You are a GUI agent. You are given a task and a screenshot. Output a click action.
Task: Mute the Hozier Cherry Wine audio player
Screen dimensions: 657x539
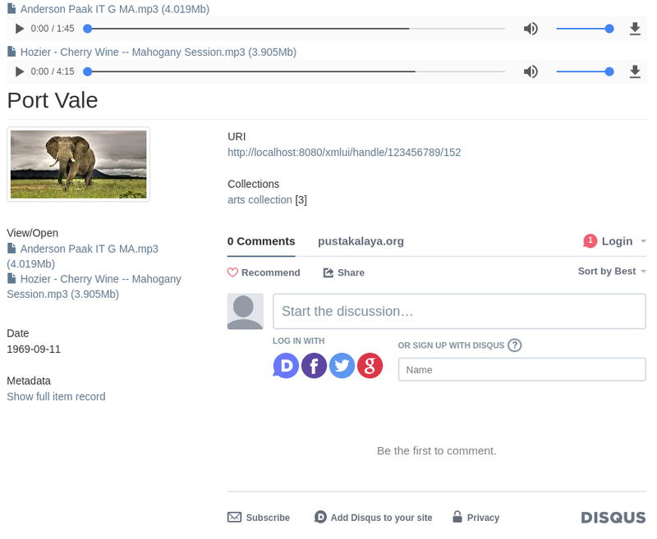pos(531,71)
